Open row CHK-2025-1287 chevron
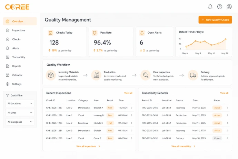238x159 pixels. point(132,108)
